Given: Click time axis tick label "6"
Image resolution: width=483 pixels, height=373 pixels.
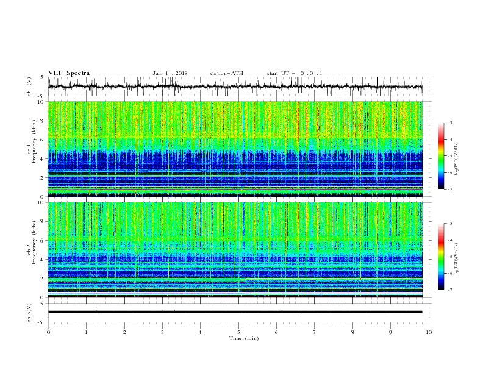Looking at the screenshot, I should 276,332.
